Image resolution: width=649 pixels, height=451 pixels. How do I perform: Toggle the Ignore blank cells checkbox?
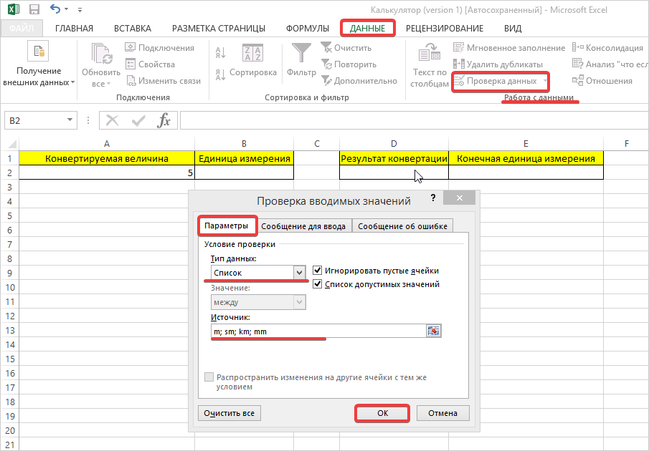pos(318,271)
